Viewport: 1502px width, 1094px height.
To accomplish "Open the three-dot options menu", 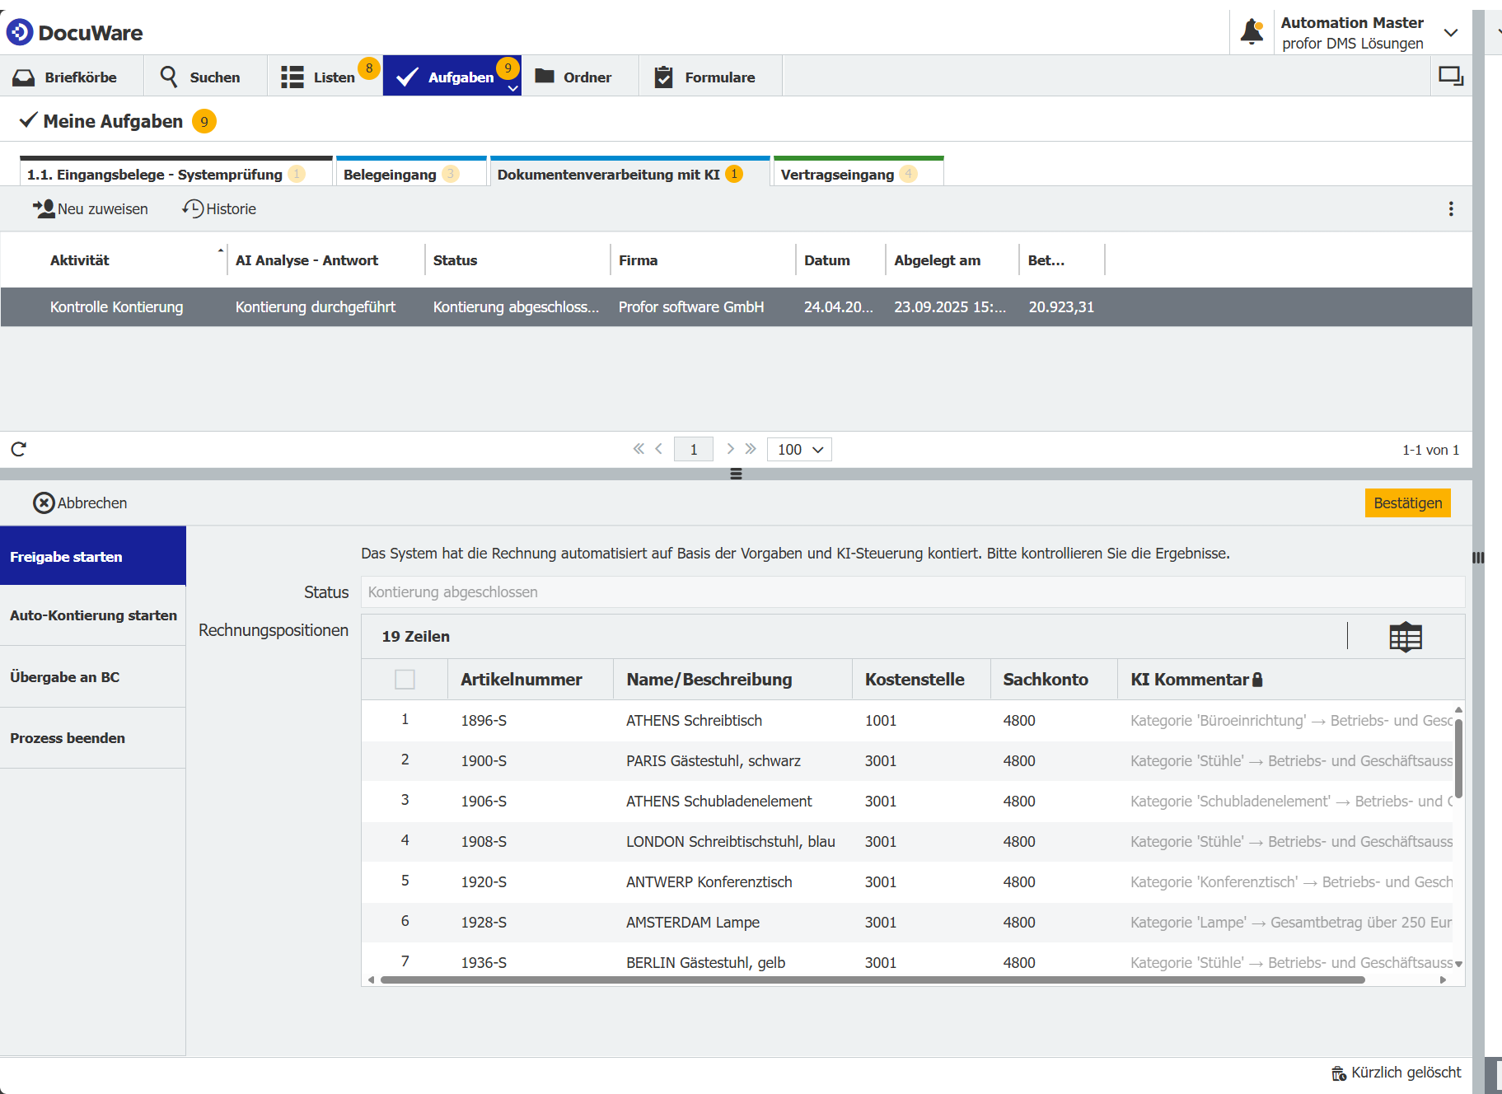I will pos(1451,208).
